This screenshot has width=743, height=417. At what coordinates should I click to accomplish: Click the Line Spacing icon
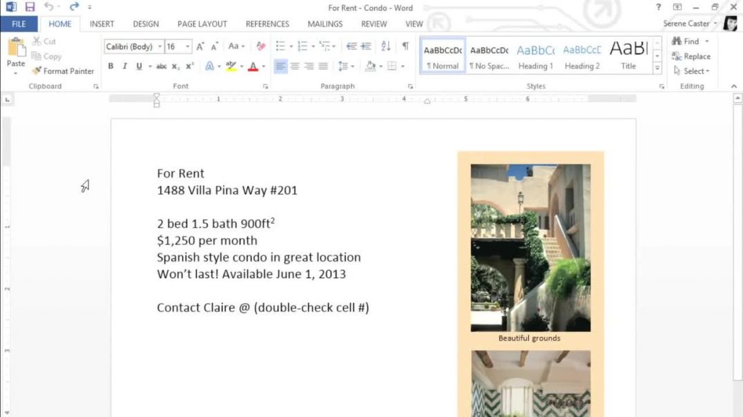tap(343, 66)
